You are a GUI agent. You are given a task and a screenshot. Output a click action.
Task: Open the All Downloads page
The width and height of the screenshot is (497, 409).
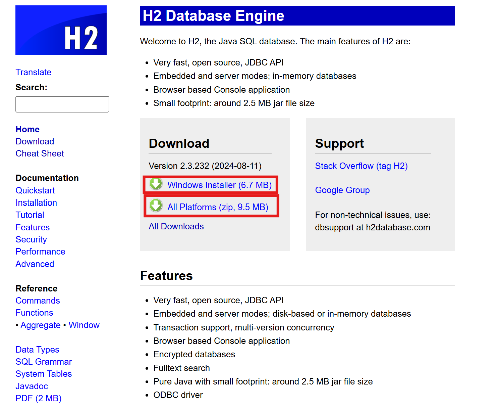click(x=176, y=226)
